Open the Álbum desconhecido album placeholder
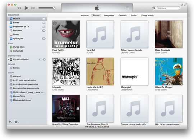 pyautogui.click(x=134, y=34)
